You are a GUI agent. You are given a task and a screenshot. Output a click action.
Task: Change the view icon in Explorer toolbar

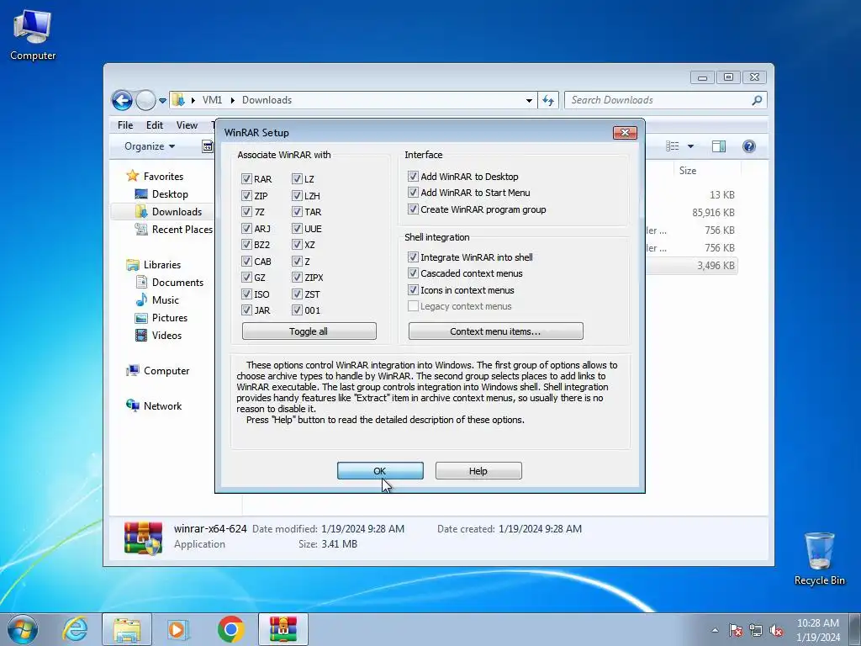click(672, 146)
